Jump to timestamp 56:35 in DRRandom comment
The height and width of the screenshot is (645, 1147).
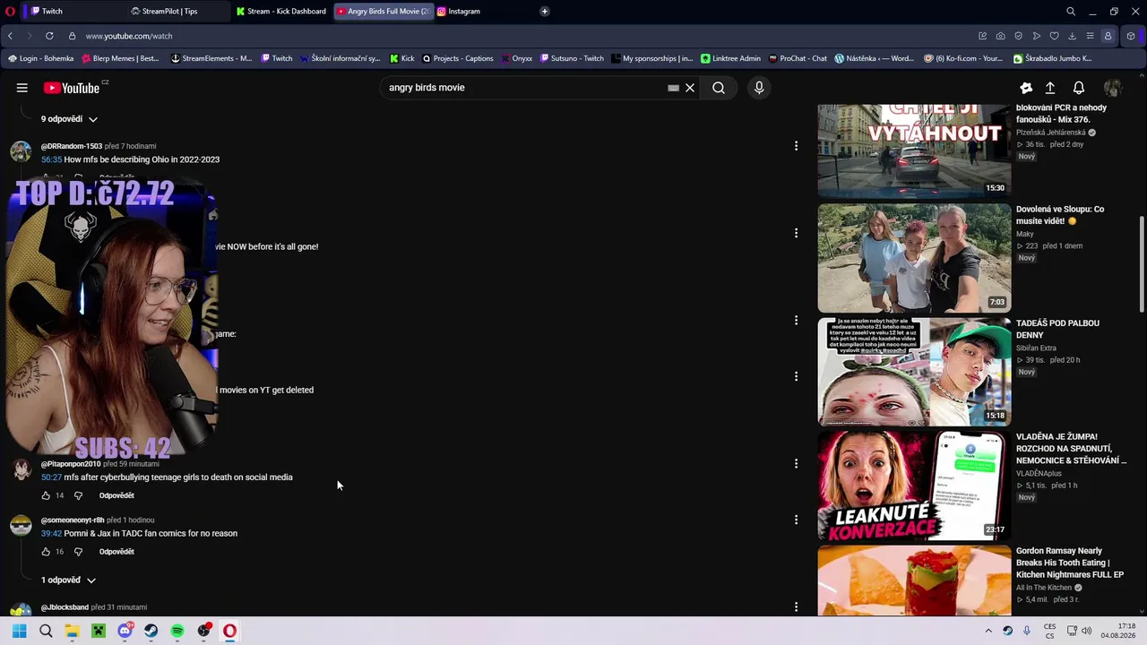tap(51, 159)
